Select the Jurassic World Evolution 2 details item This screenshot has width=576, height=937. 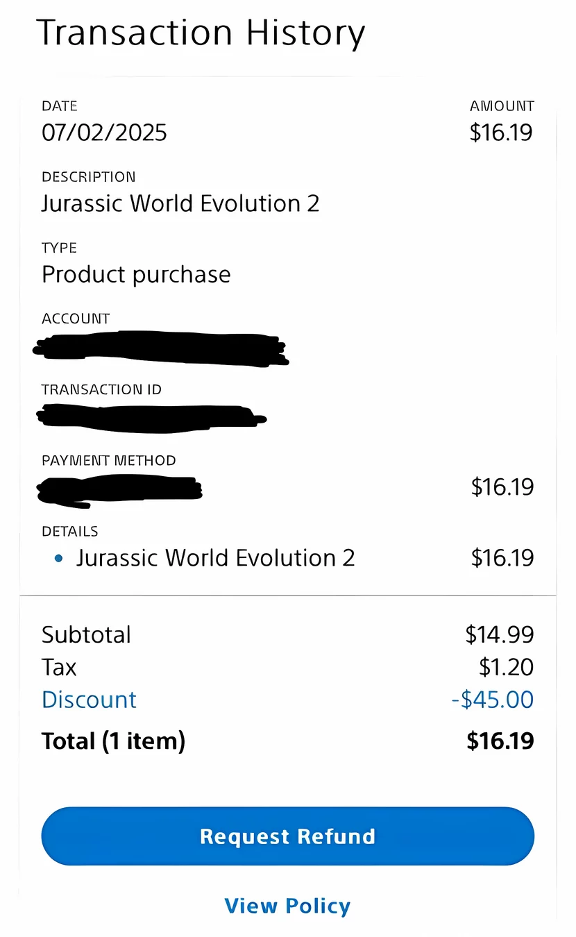[x=215, y=558]
